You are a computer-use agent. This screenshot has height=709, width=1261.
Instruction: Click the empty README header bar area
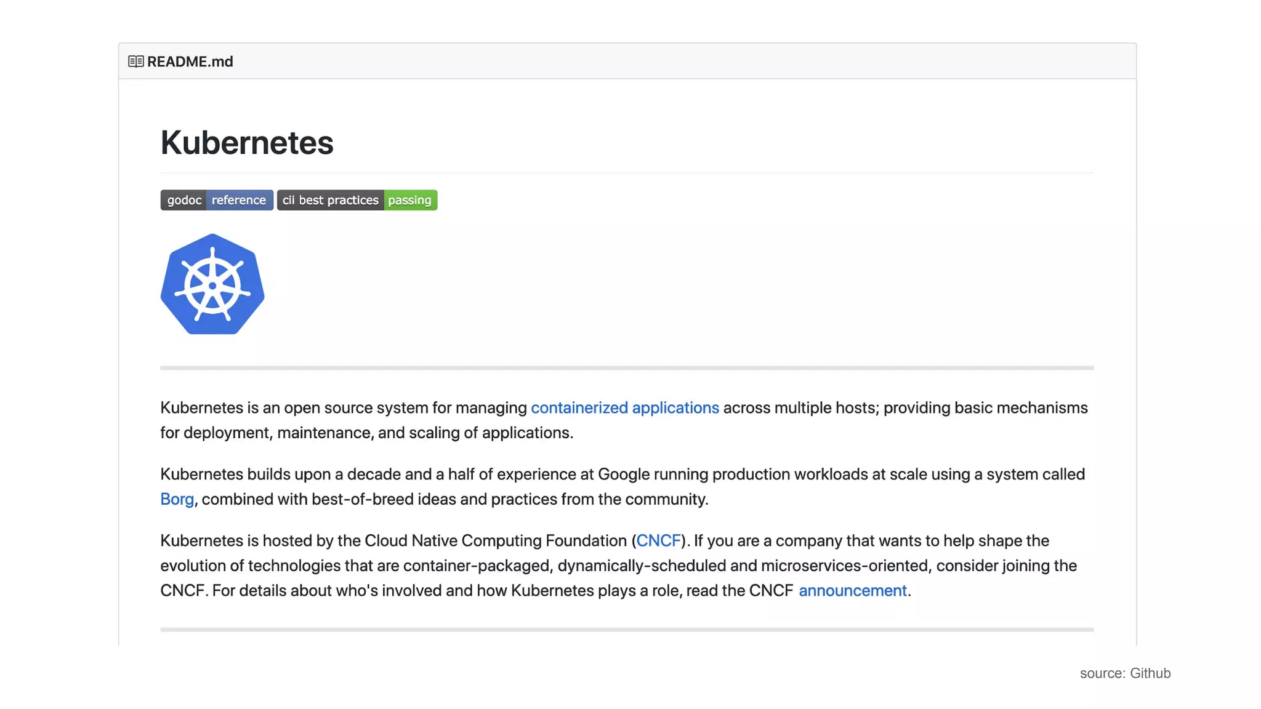pyautogui.click(x=677, y=62)
